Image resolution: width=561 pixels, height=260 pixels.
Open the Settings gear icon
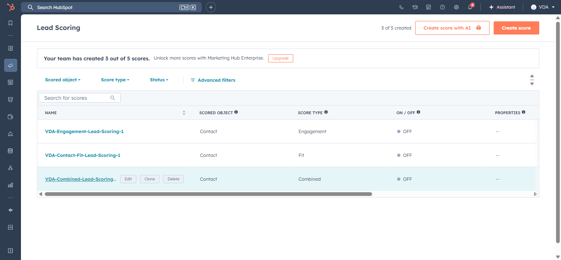pos(456,7)
